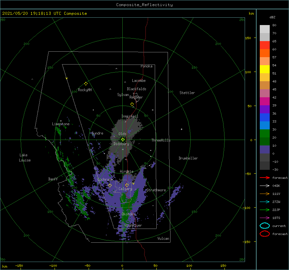Click the green 22JP arrow legend icon

[265, 210]
